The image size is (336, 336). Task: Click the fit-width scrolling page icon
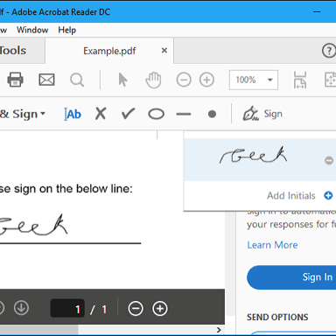(300, 80)
